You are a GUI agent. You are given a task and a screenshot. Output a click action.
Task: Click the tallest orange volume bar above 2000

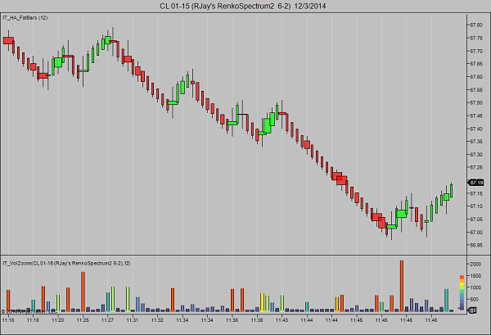pyautogui.click(x=402, y=286)
